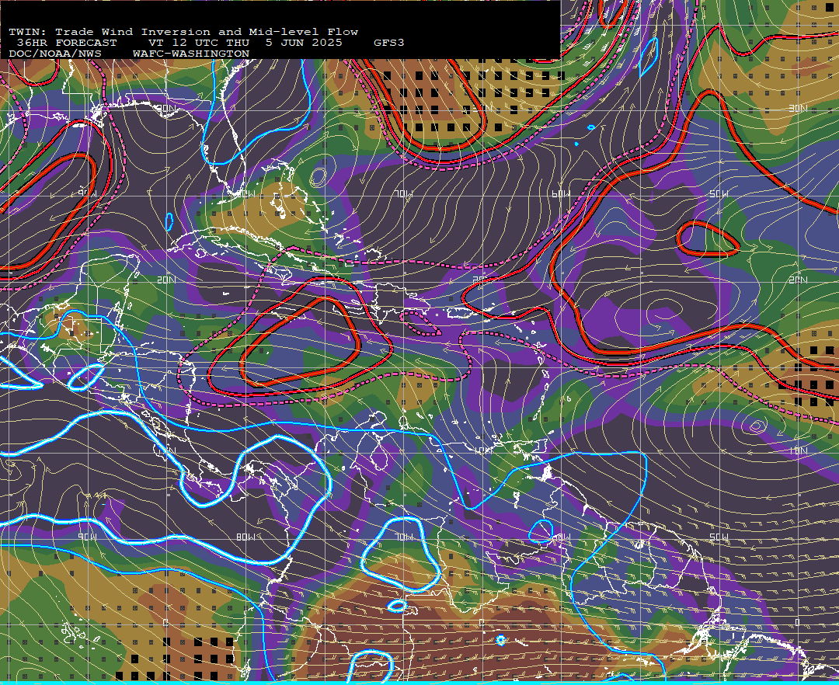This screenshot has width=839, height=685.
Task: Click the lower 90W label over the Pacific
Action: point(87,537)
